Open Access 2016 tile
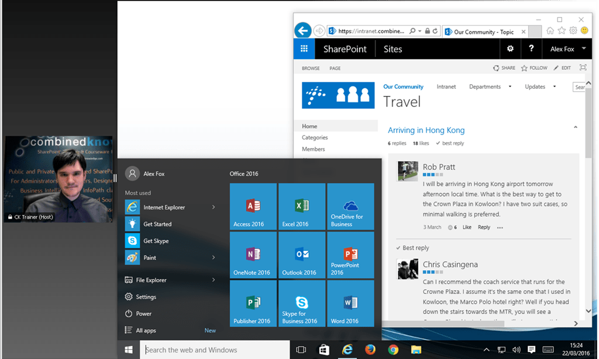599x359 pixels. click(253, 206)
